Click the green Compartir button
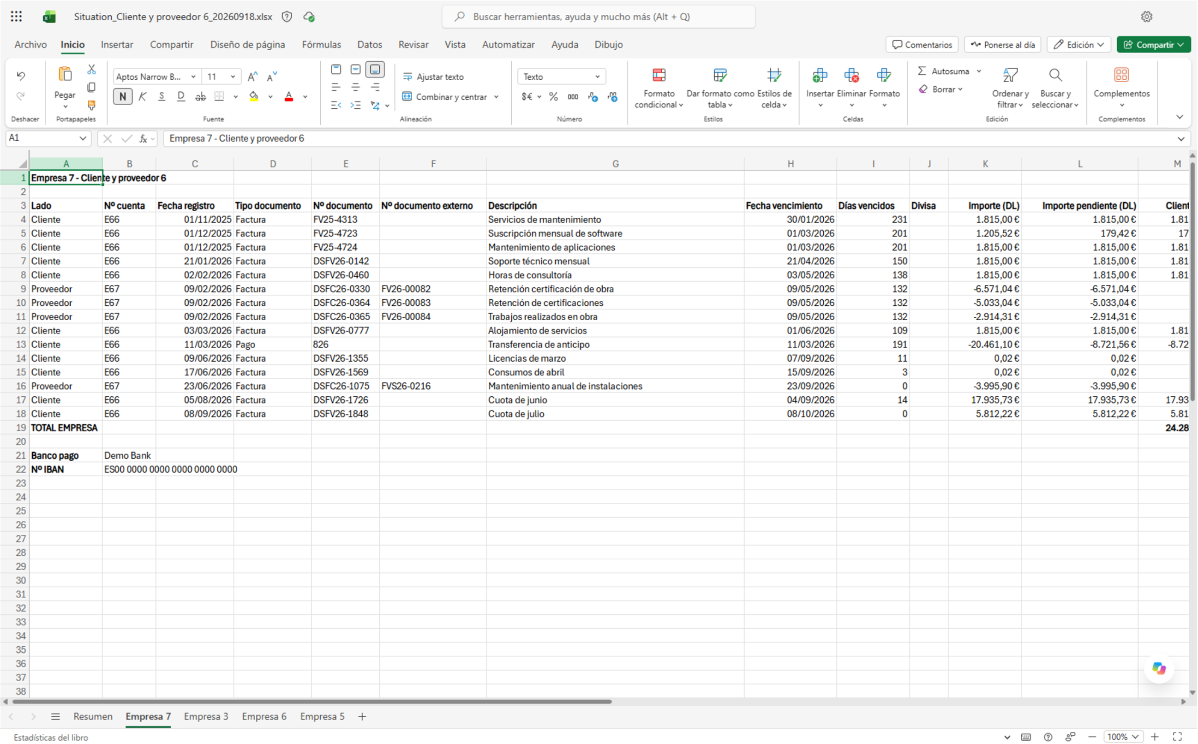 click(1153, 45)
